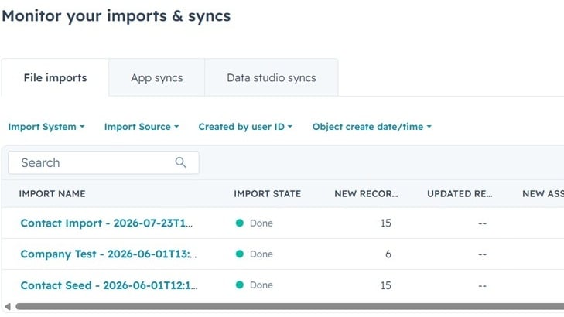Expand the Import Source filter dropdown
The width and height of the screenshot is (564, 317).
tap(142, 127)
